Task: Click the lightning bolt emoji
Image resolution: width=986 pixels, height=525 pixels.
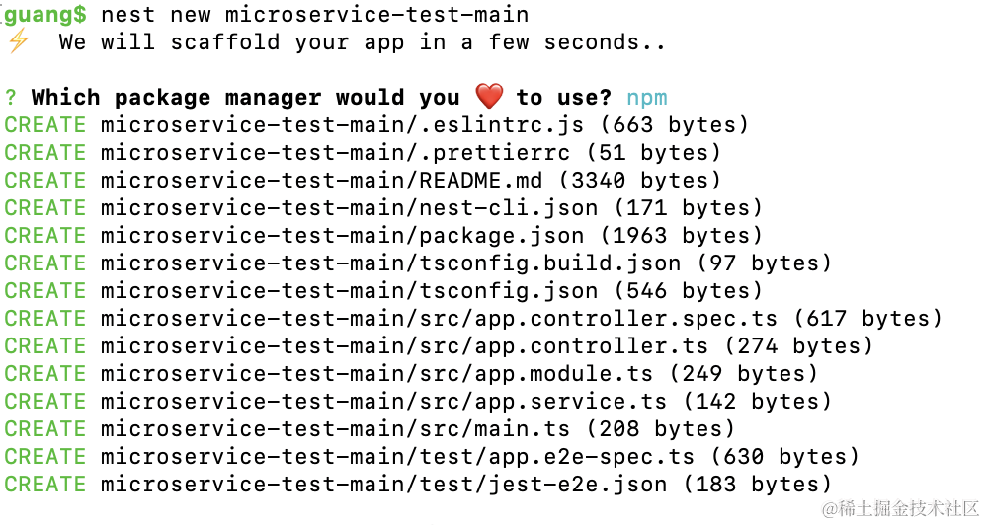Action: coord(18,41)
